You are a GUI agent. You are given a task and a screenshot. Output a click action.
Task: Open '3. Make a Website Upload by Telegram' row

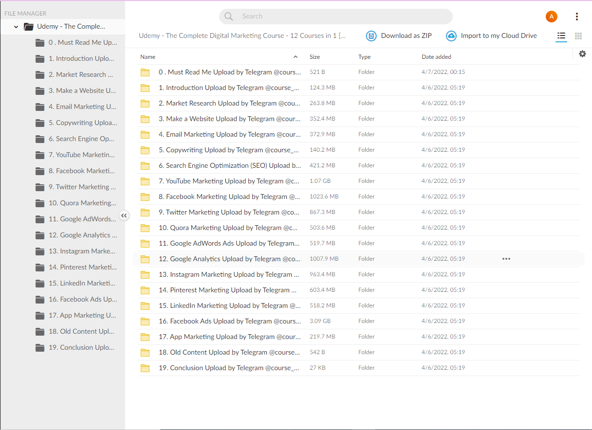click(x=359, y=119)
